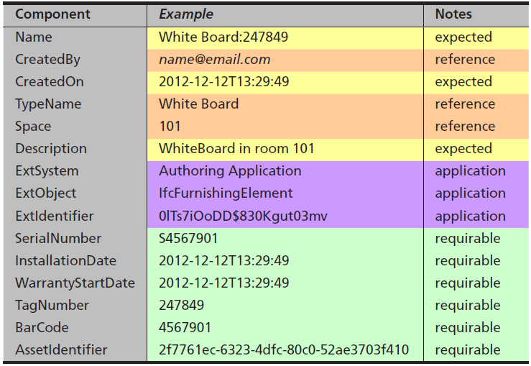Click the Component column header

click(x=53, y=14)
